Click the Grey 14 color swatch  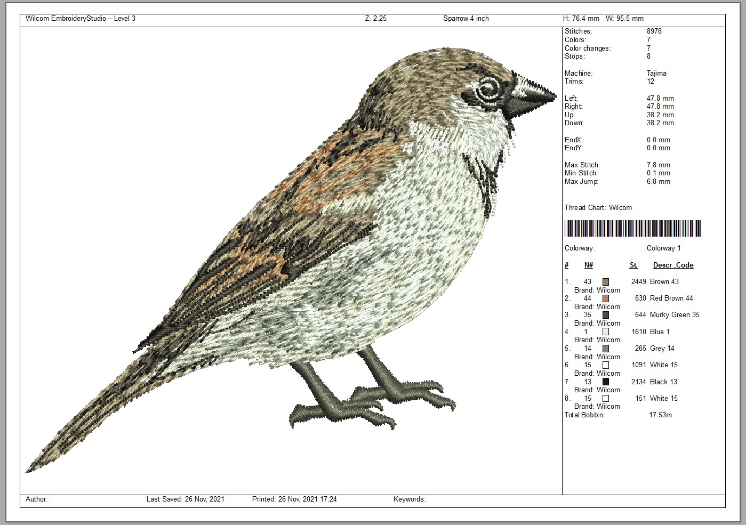(606, 349)
